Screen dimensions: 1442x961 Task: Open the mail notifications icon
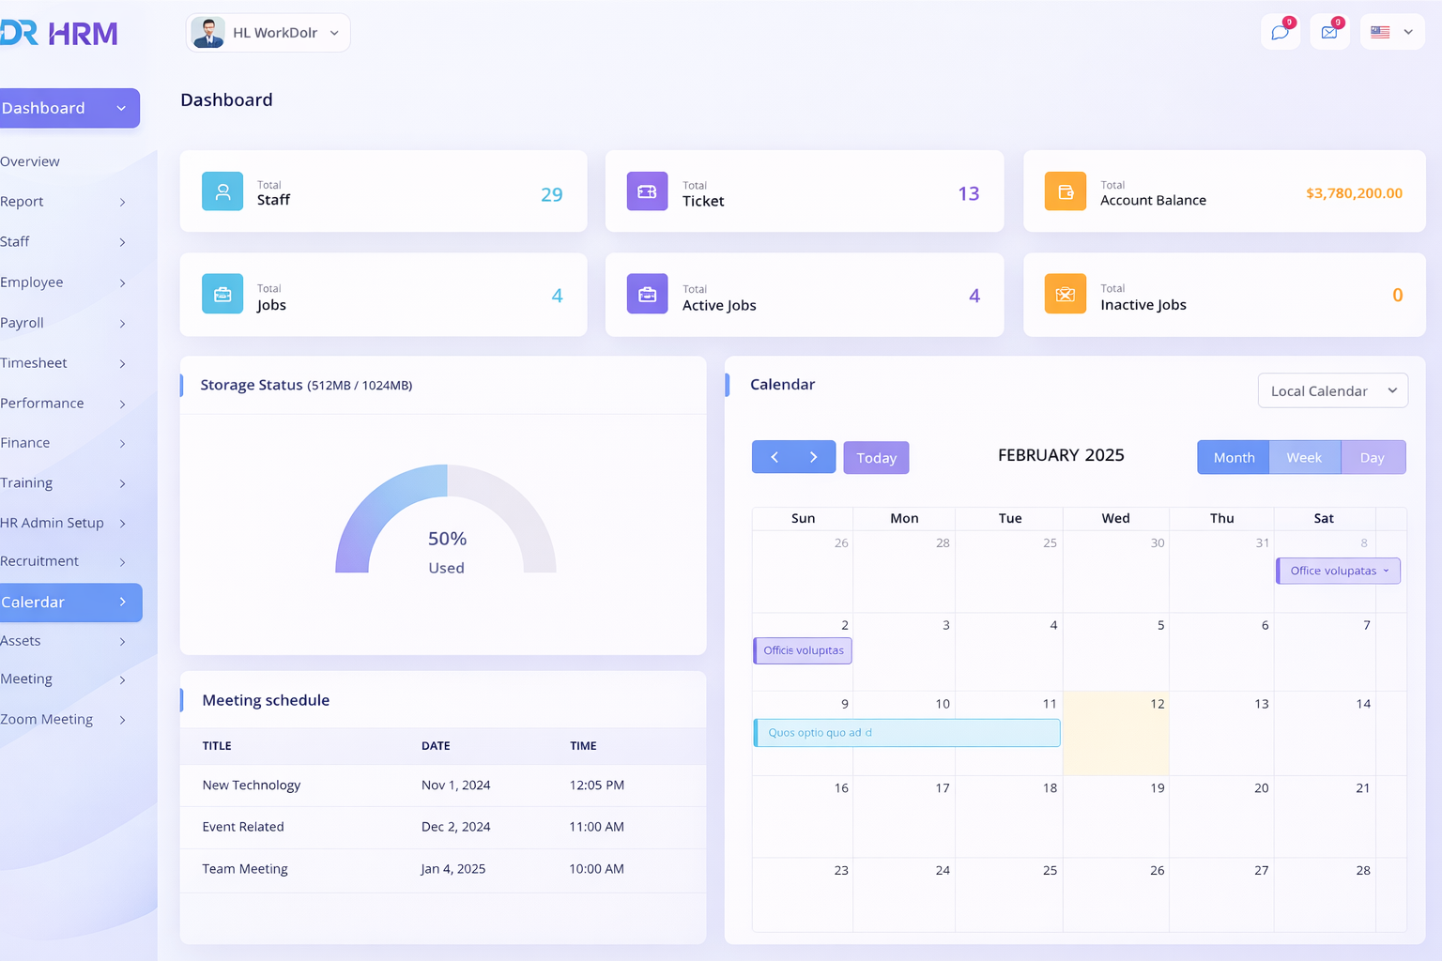coord(1329,33)
